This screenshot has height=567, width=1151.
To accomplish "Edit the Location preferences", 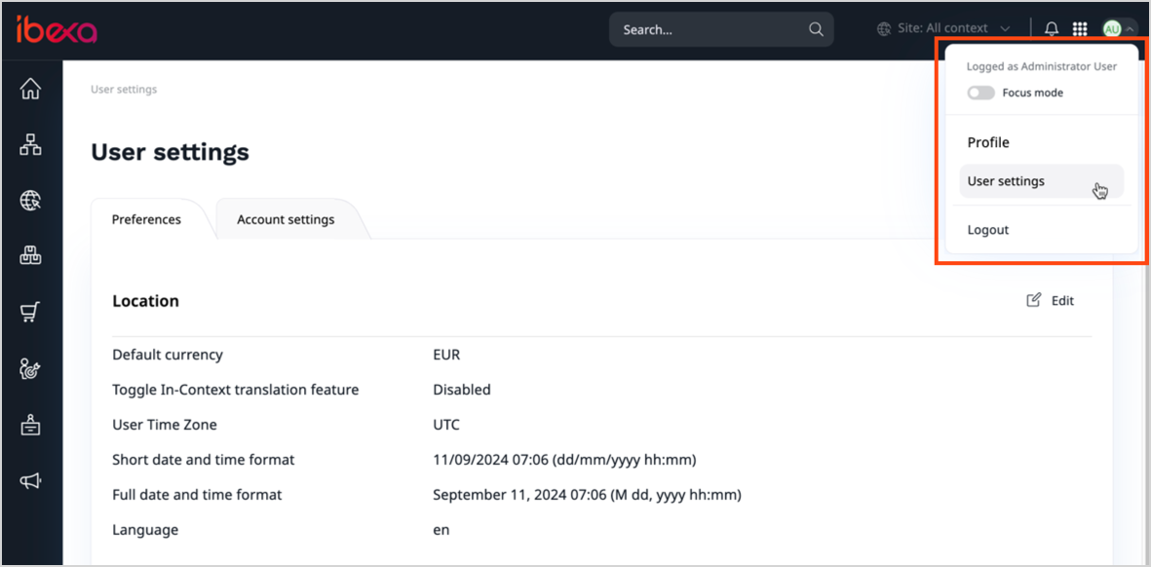I will coord(1050,300).
